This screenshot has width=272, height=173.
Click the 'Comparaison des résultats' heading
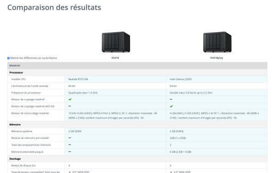[x=54, y=7]
